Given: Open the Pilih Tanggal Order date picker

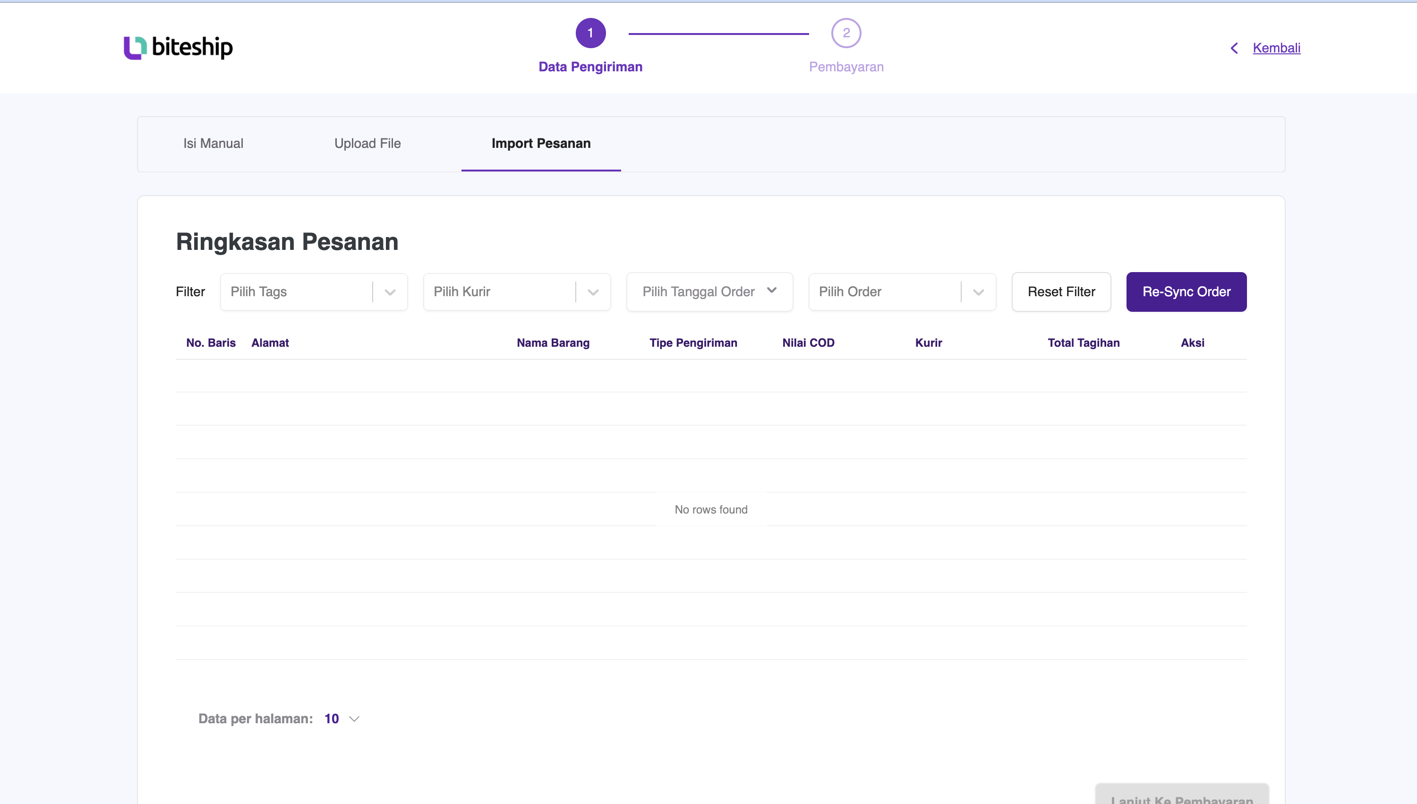Looking at the screenshot, I should pos(698,291).
